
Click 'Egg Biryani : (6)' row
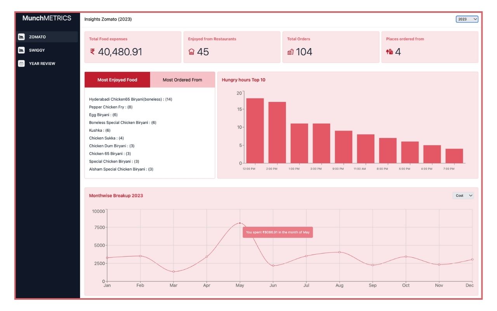[103, 115]
